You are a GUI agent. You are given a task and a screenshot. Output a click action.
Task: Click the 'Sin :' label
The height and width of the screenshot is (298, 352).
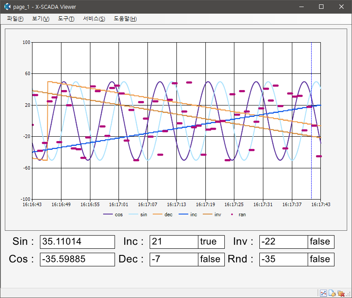23,241
